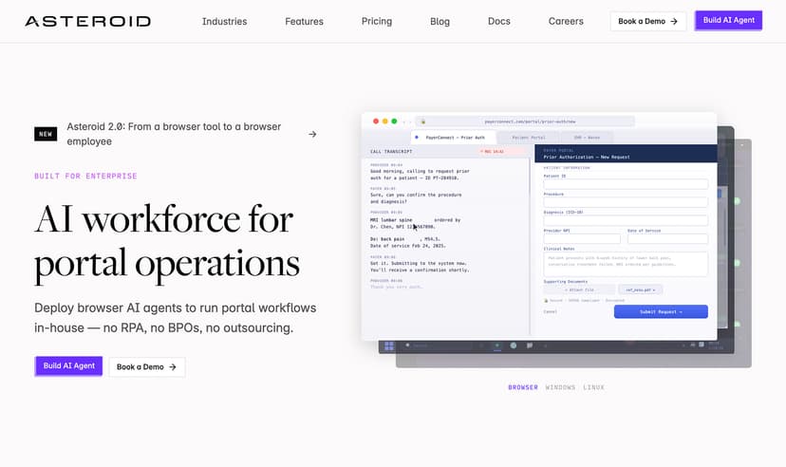
Task: Click the Clinical Notes text area
Action: coord(626,264)
